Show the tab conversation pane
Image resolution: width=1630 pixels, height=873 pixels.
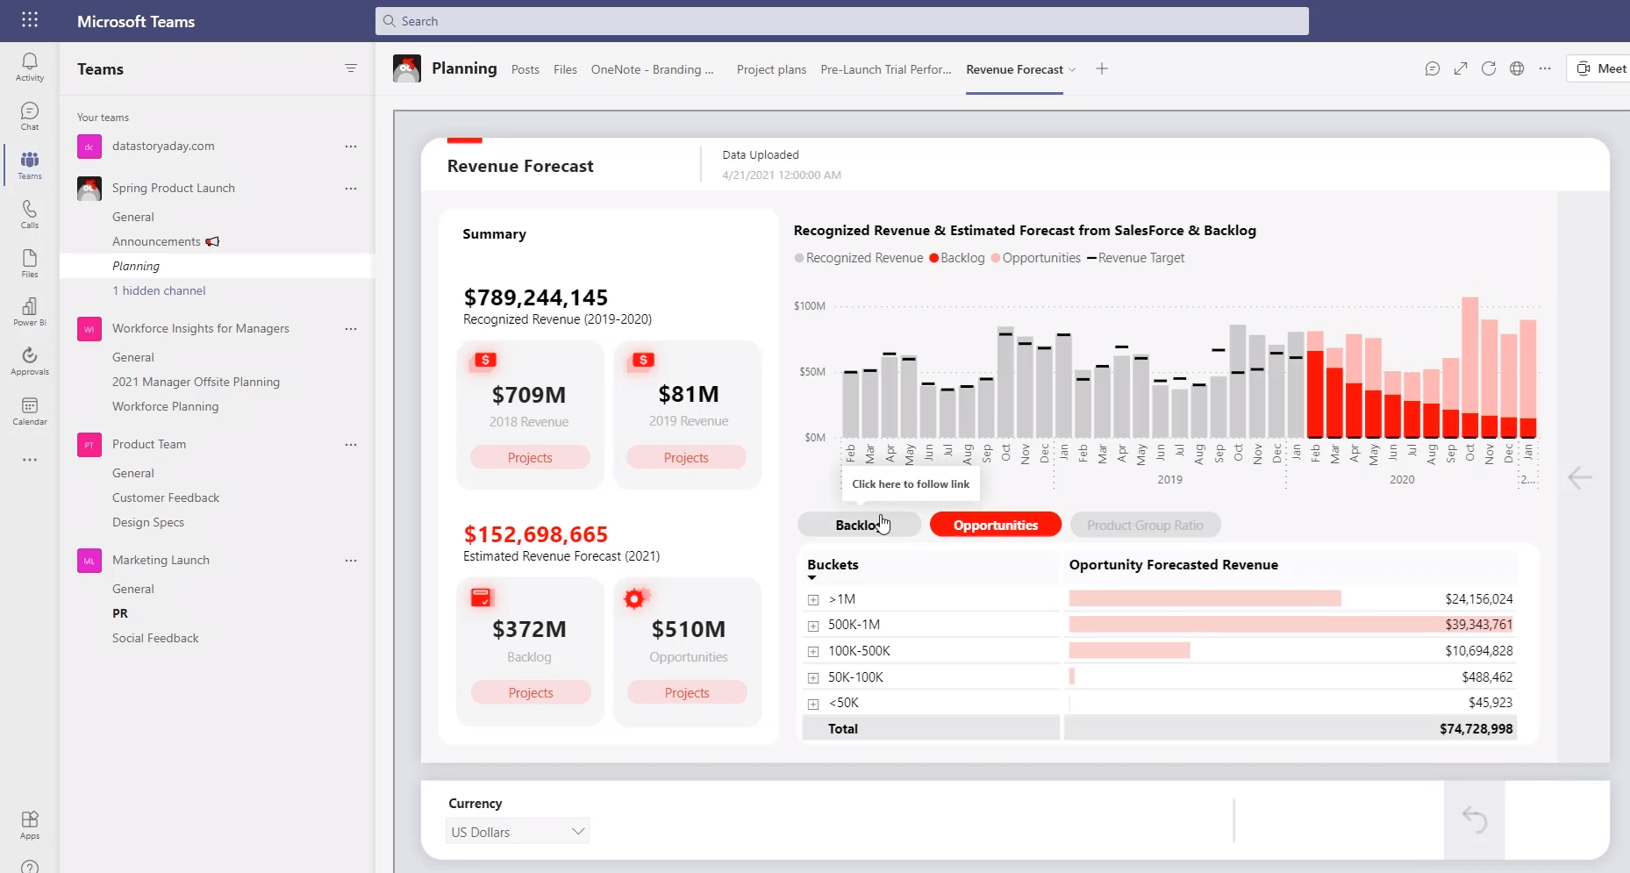point(1433,68)
